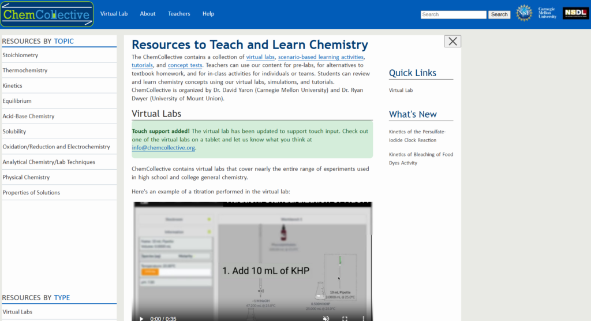Click the ChemCollective logo
591x321 pixels.
click(x=47, y=14)
